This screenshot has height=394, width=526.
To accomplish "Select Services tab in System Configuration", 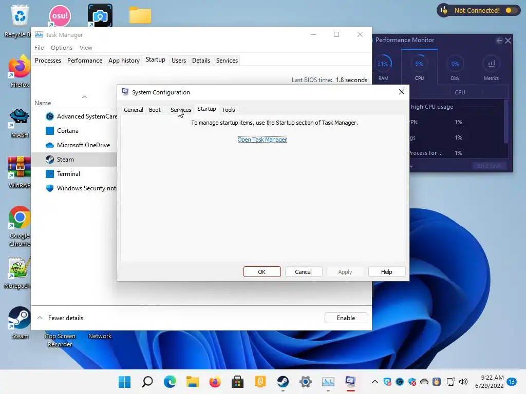I will pyautogui.click(x=181, y=110).
